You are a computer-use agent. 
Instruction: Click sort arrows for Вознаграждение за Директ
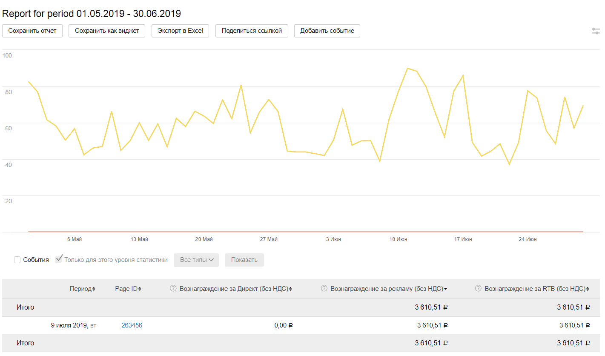point(290,289)
